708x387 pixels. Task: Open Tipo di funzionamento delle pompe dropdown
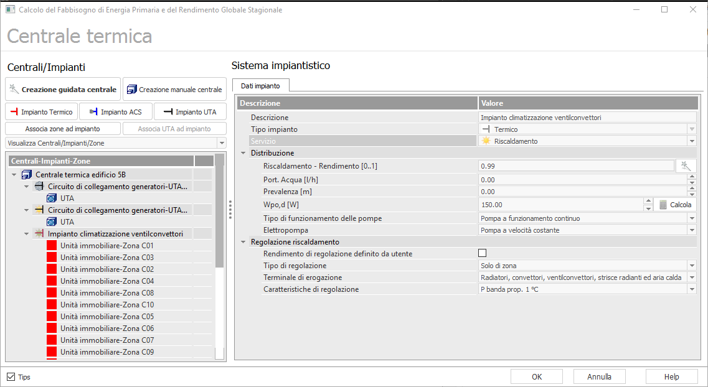(692, 218)
